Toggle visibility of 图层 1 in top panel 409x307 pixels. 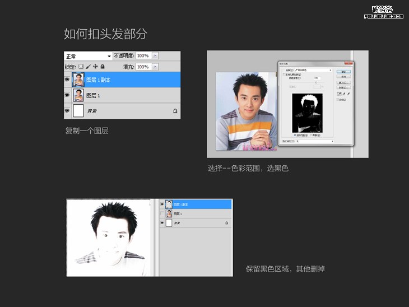68,95
